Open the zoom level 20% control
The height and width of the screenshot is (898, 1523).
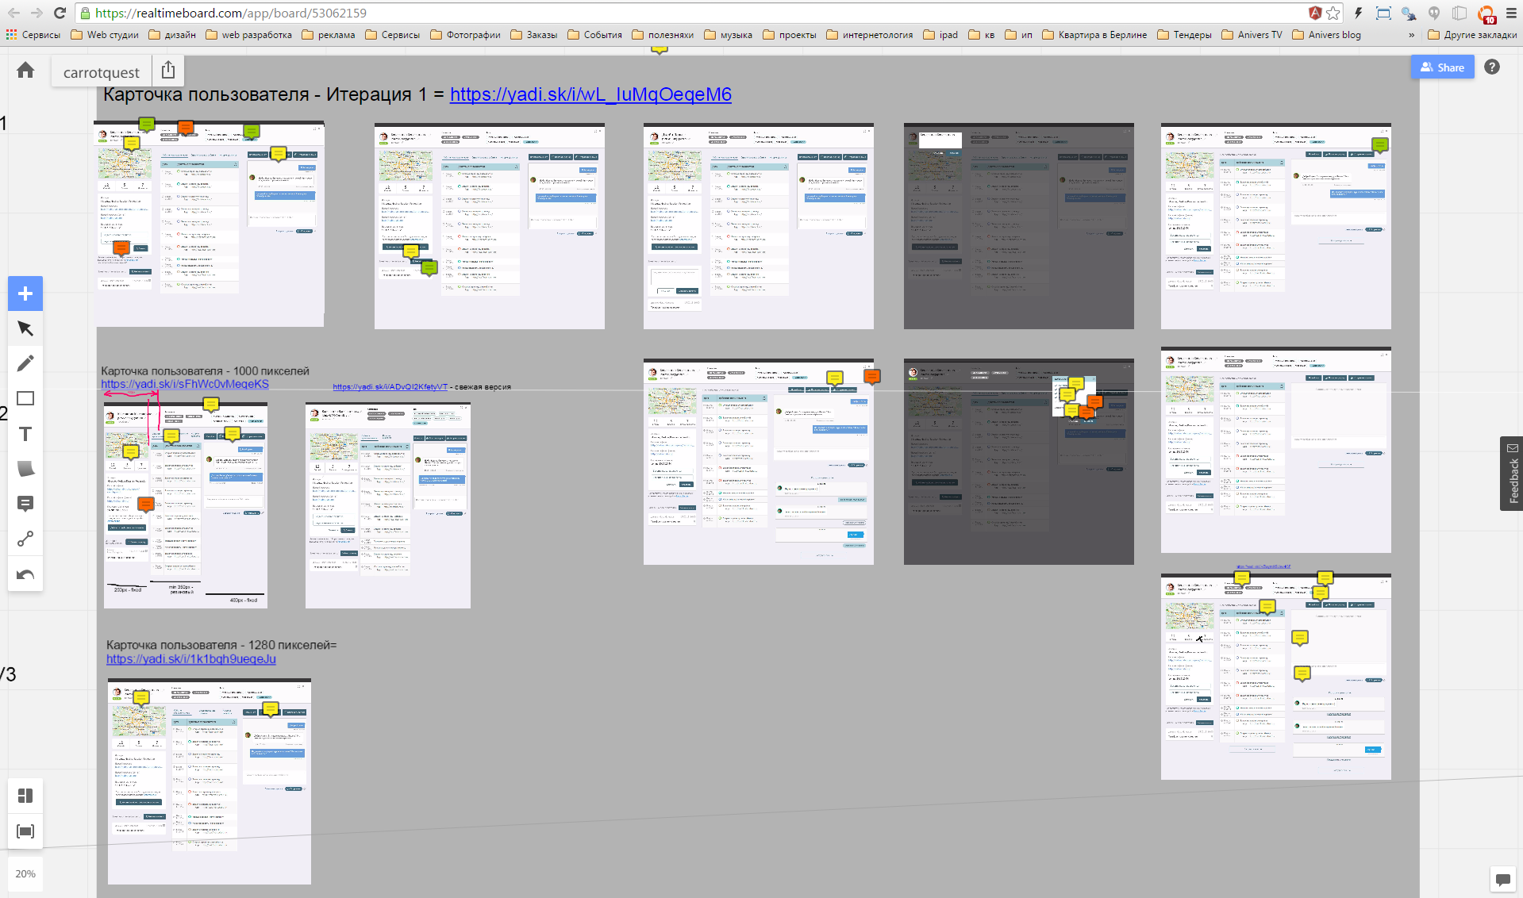pos(25,873)
